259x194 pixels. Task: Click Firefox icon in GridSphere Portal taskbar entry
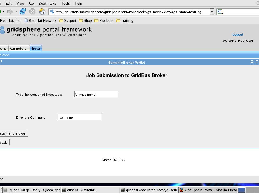(x=182, y=190)
